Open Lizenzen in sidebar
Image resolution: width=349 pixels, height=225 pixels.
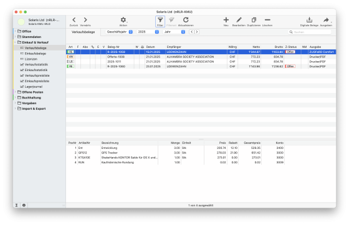40,59
